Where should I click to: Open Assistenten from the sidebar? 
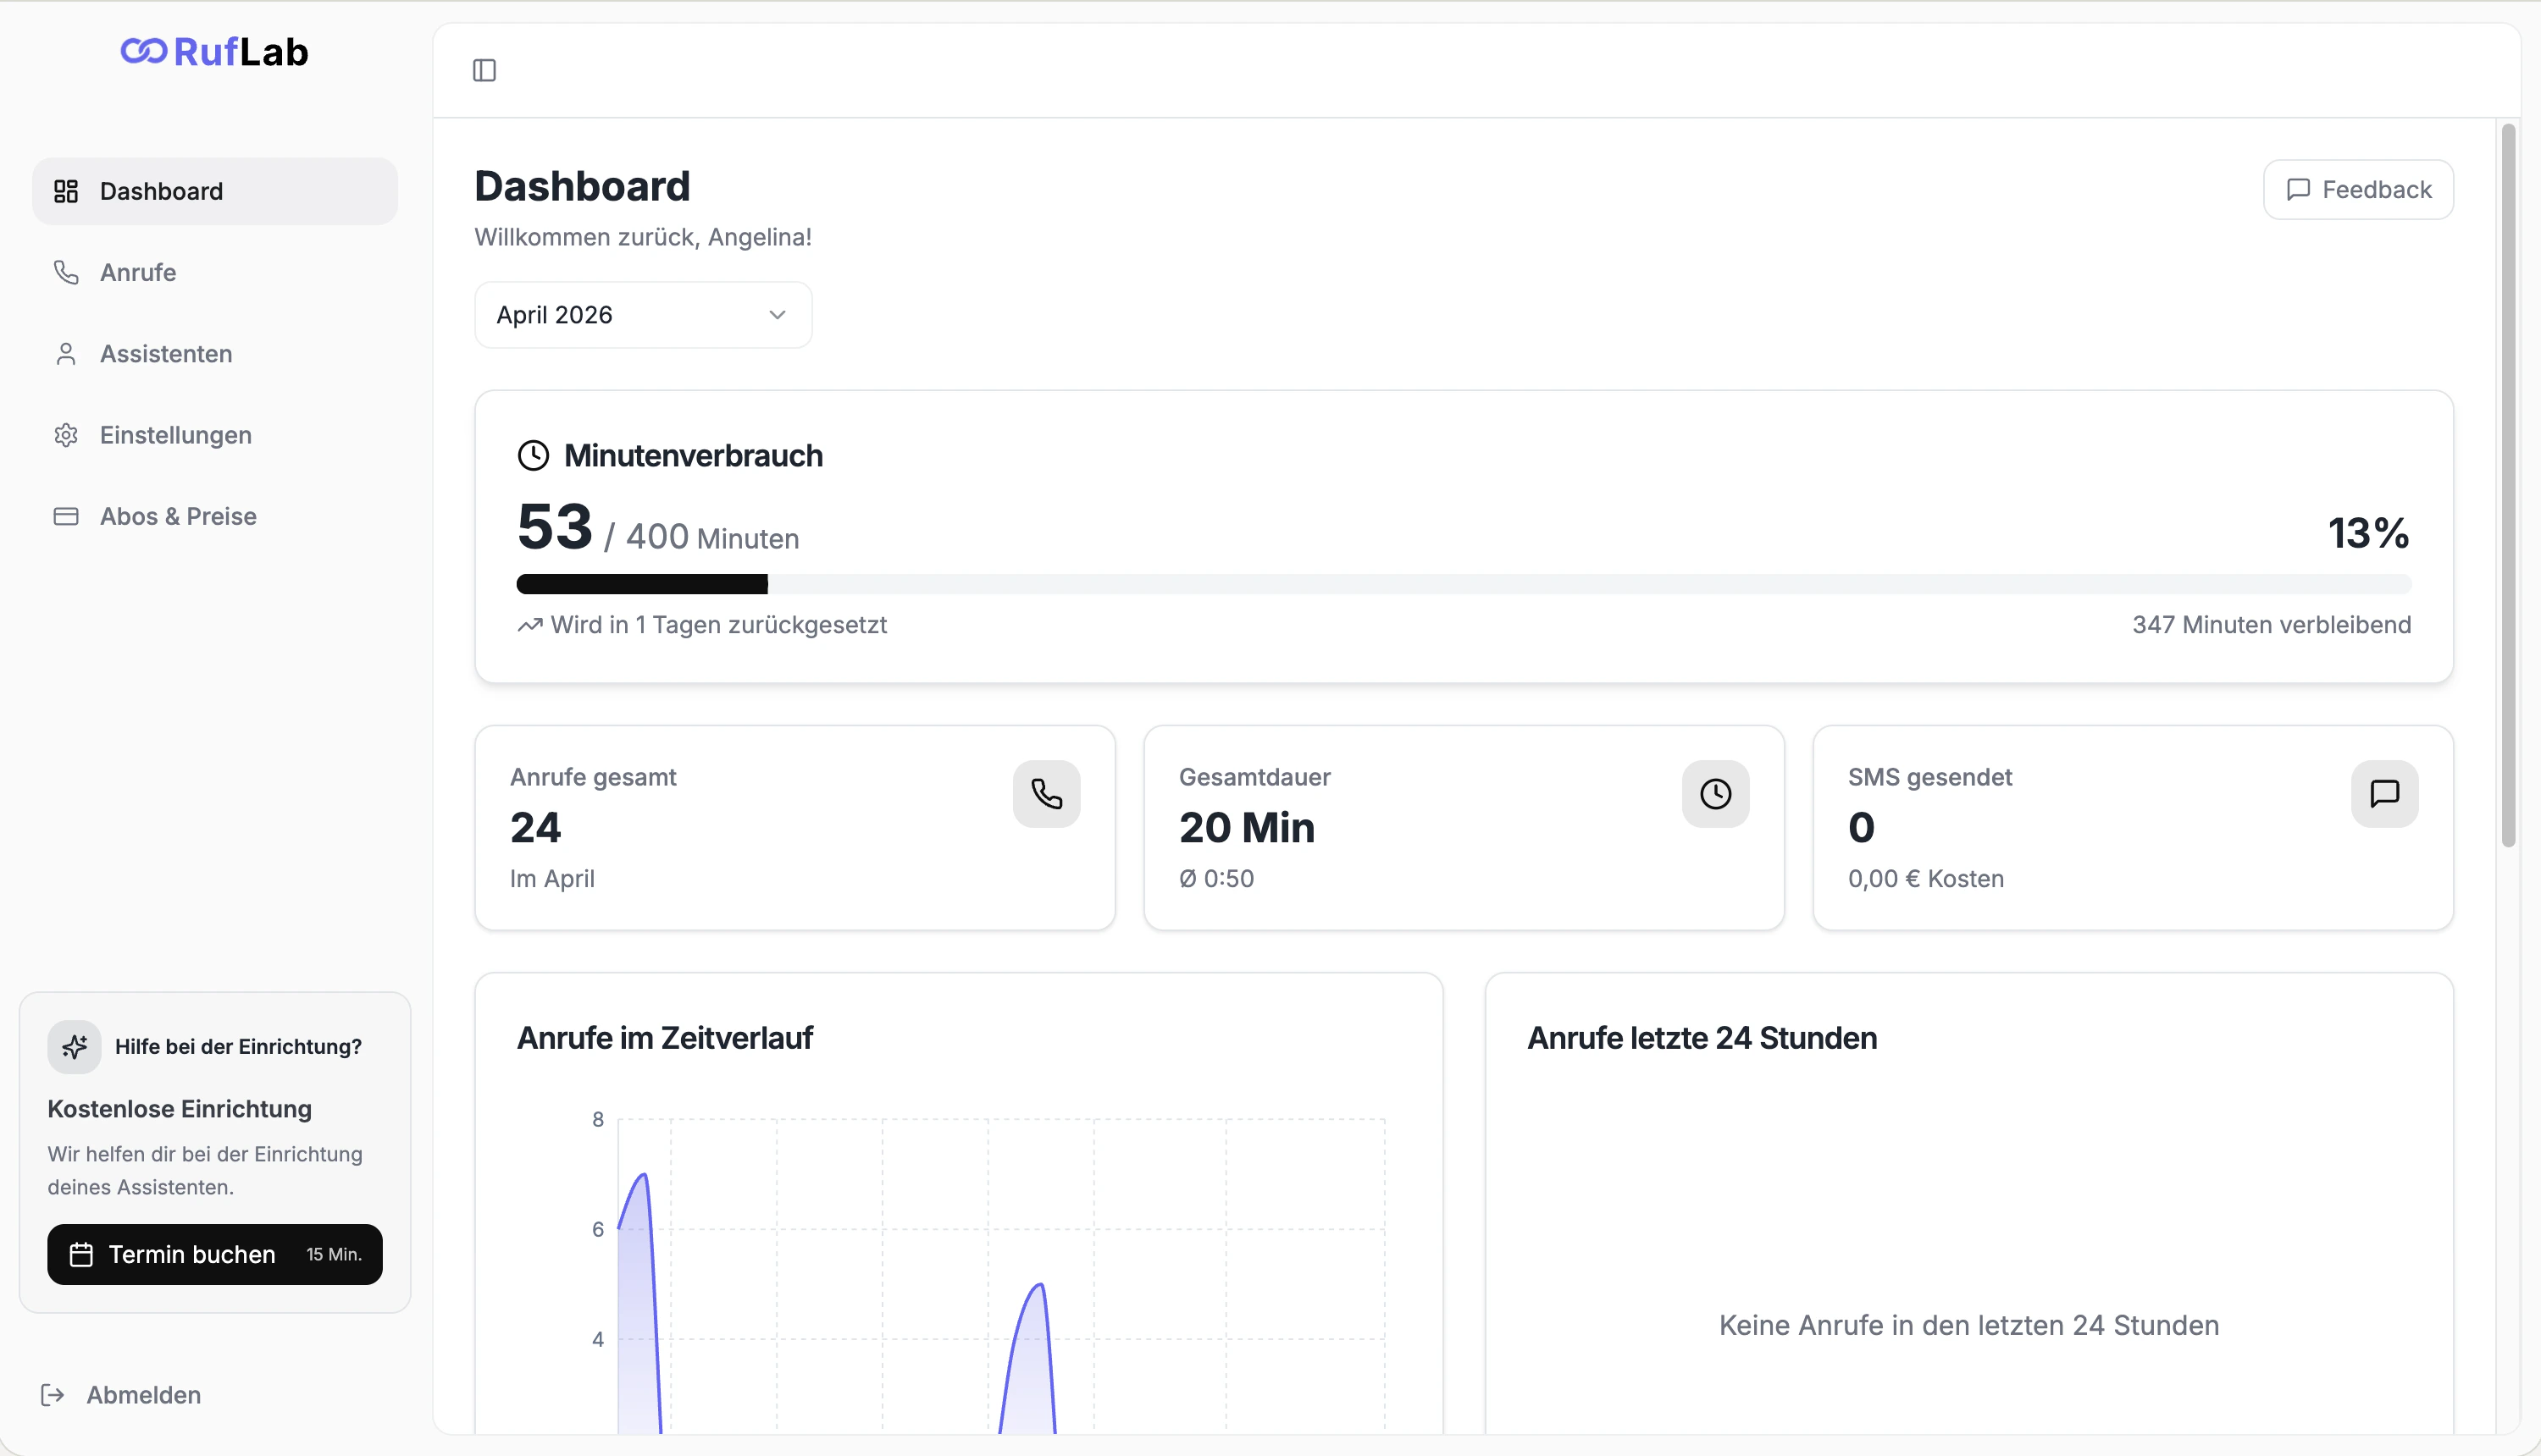(x=215, y=354)
